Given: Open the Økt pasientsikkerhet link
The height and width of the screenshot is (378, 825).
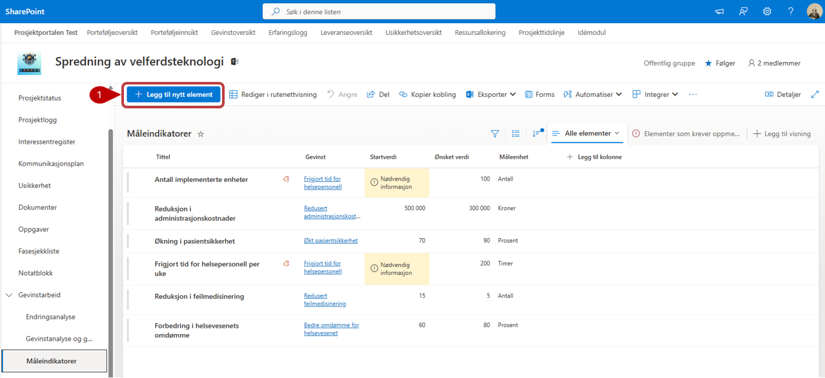Looking at the screenshot, I should coord(331,241).
